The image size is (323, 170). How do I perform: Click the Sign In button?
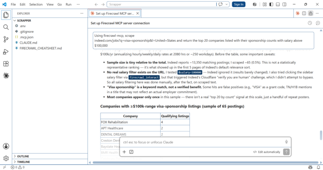pyautogui.click(x=239, y=4)
